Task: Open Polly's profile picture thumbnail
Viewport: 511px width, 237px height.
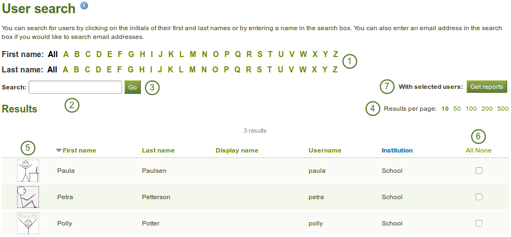Action: 28,223
